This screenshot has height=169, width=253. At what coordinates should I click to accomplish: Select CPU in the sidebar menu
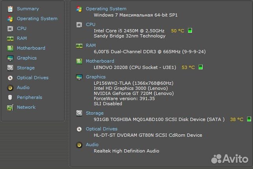point(22,28)
